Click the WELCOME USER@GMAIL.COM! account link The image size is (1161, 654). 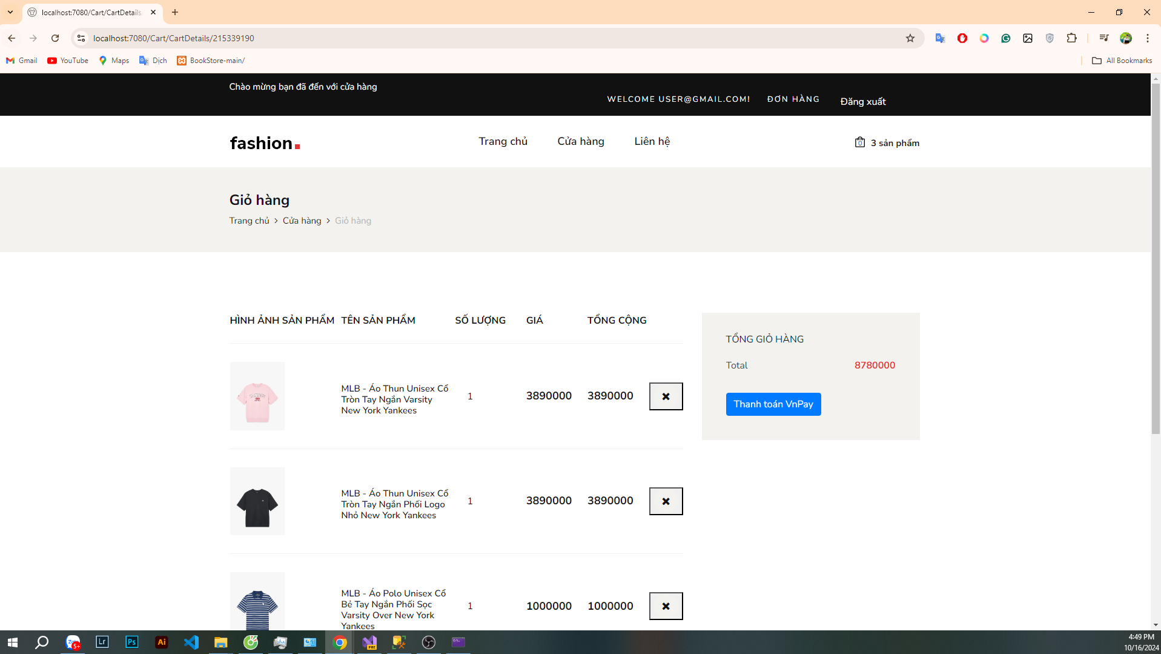pos(678,99)
